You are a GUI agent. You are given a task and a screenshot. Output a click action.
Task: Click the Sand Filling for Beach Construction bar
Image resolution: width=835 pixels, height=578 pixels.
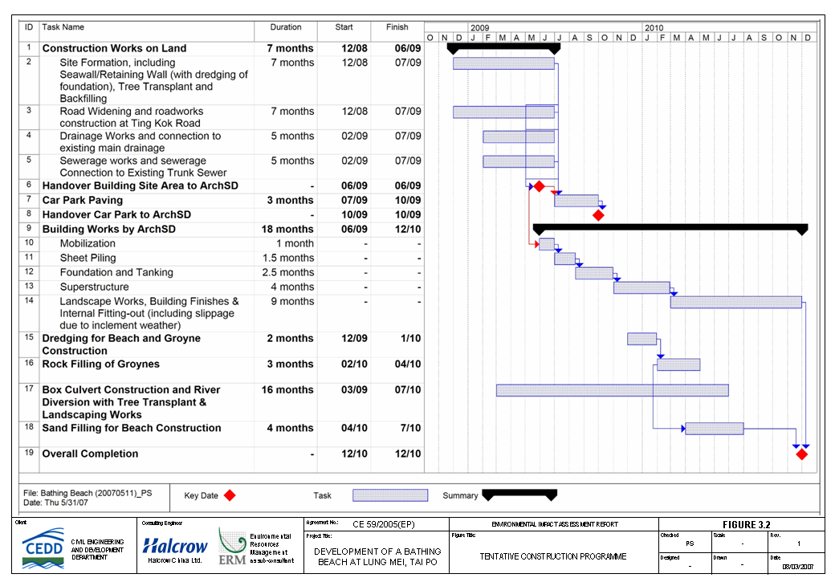point(714,429)
